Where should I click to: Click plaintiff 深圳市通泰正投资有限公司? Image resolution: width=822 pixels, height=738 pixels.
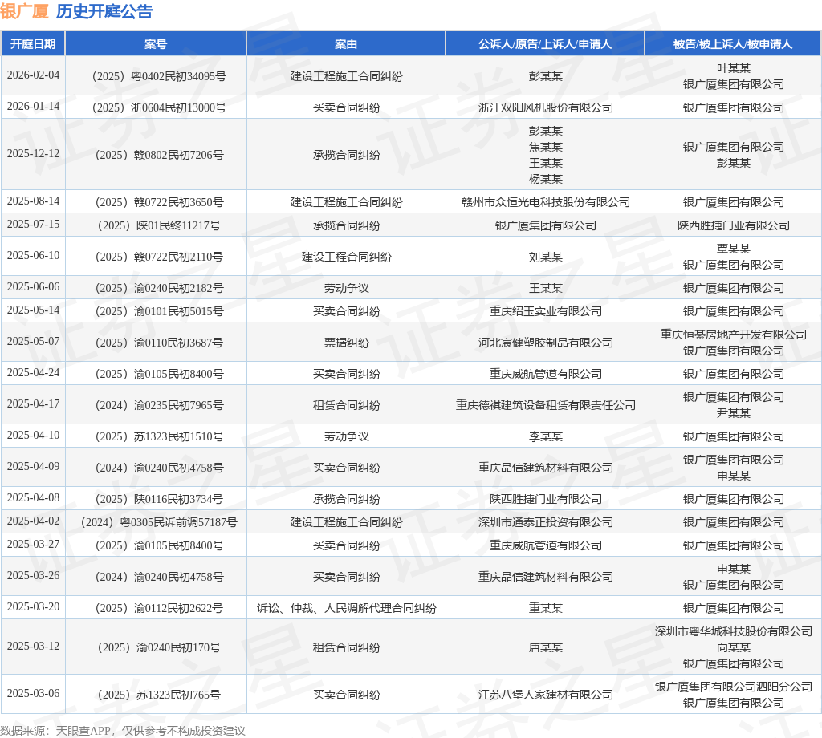point(545,523)
